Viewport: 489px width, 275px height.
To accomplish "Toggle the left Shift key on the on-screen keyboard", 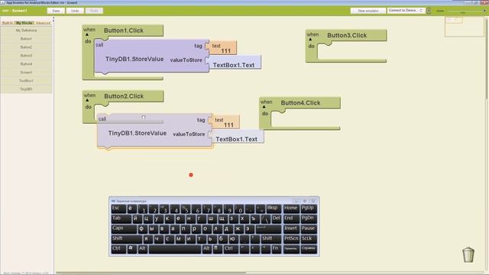I will click(127, 239).
